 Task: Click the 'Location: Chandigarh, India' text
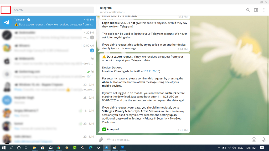[x=119, y=71]
